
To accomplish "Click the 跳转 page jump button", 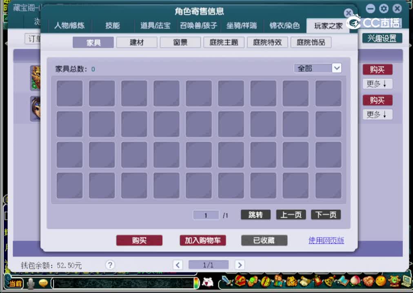I will tap(255, 215).
